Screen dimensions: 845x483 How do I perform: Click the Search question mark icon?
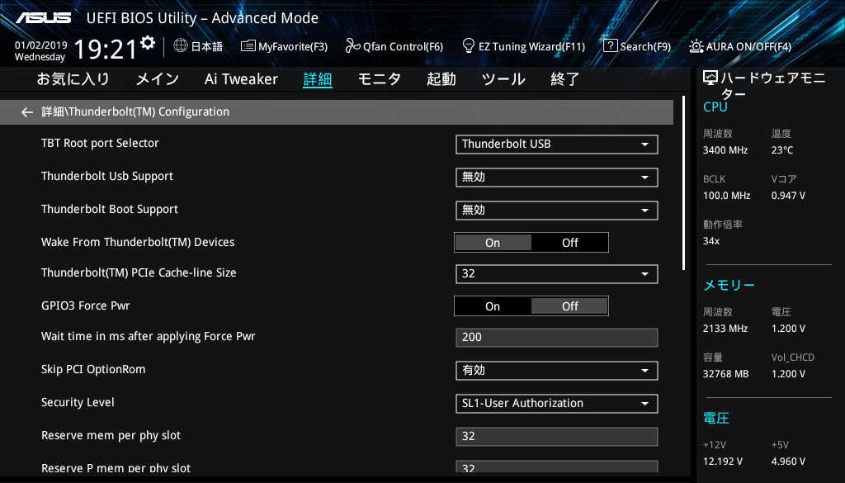(610, 45)
